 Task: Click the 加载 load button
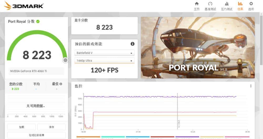pos(22,127)
